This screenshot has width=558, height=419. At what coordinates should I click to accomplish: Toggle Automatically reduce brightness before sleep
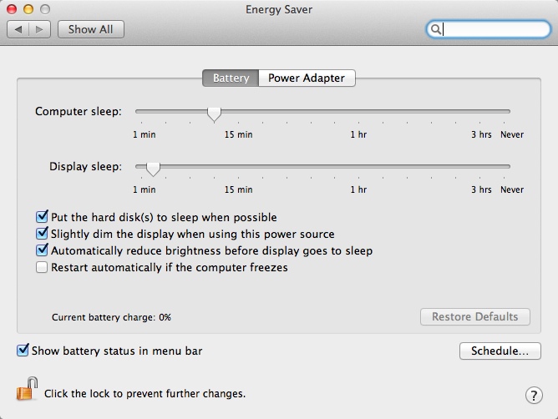(x=43, y=250)
